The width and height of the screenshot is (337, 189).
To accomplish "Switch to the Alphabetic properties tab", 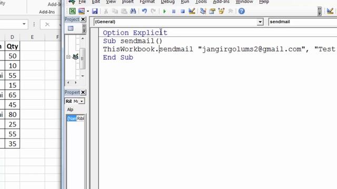I will pyautogui.click(x=70, y=110).
